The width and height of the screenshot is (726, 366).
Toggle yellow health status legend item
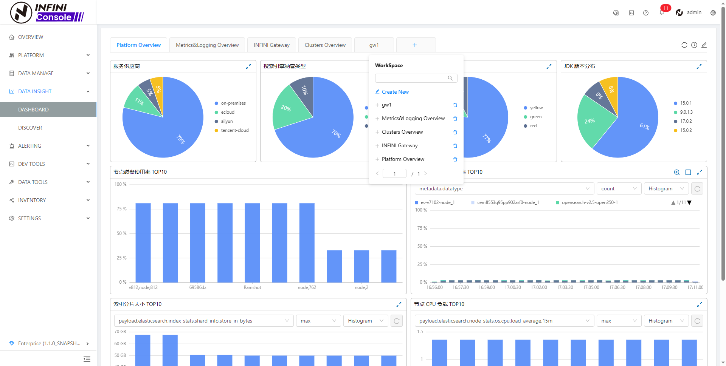point(533,108)
